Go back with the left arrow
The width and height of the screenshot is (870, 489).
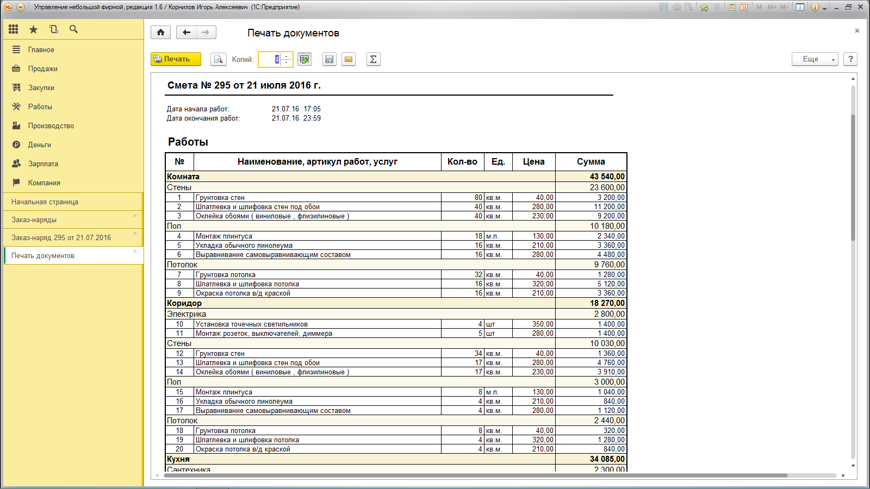[187, 33]
